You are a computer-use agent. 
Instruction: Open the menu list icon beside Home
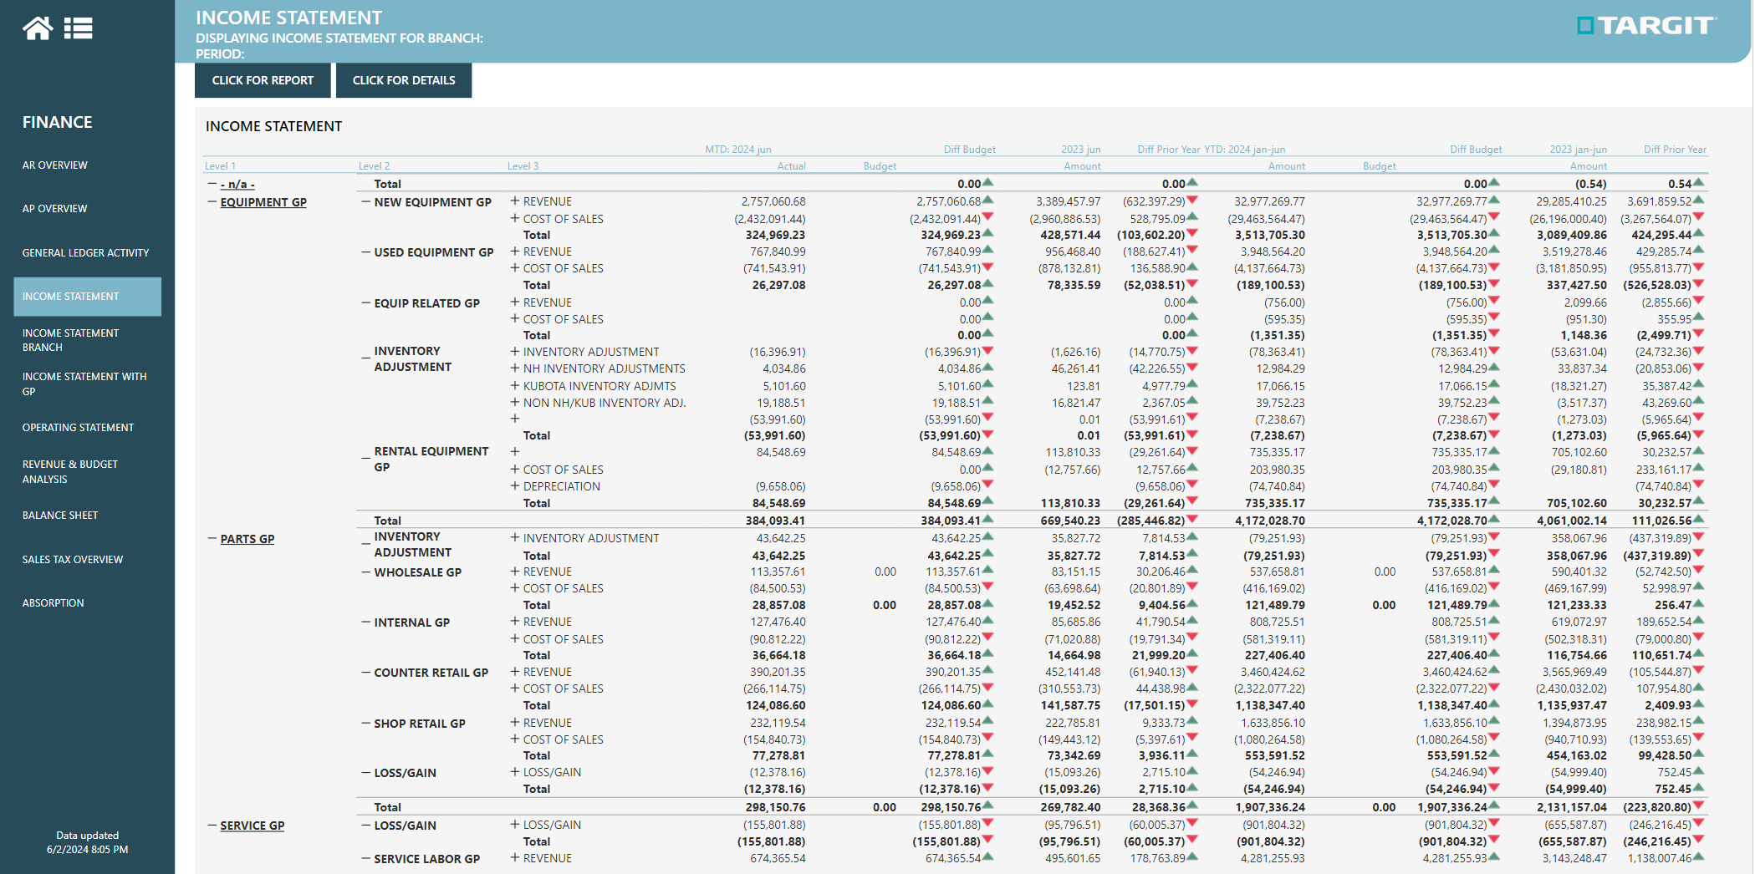pyautogui.click(x=79, y=27)
